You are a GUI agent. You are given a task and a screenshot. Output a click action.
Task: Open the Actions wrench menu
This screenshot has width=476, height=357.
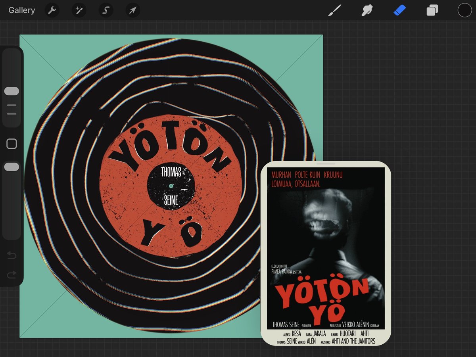coord(52,10)
